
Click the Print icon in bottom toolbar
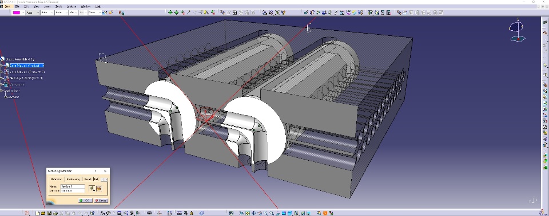[x=55, y=213]
